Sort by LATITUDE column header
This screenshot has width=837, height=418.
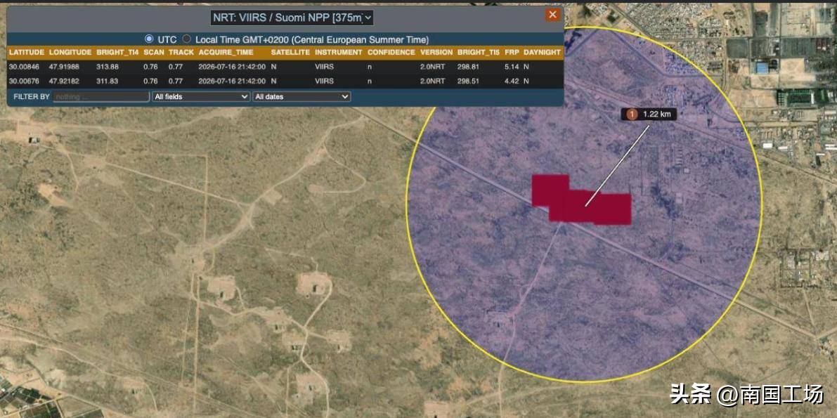coord(27,52)
